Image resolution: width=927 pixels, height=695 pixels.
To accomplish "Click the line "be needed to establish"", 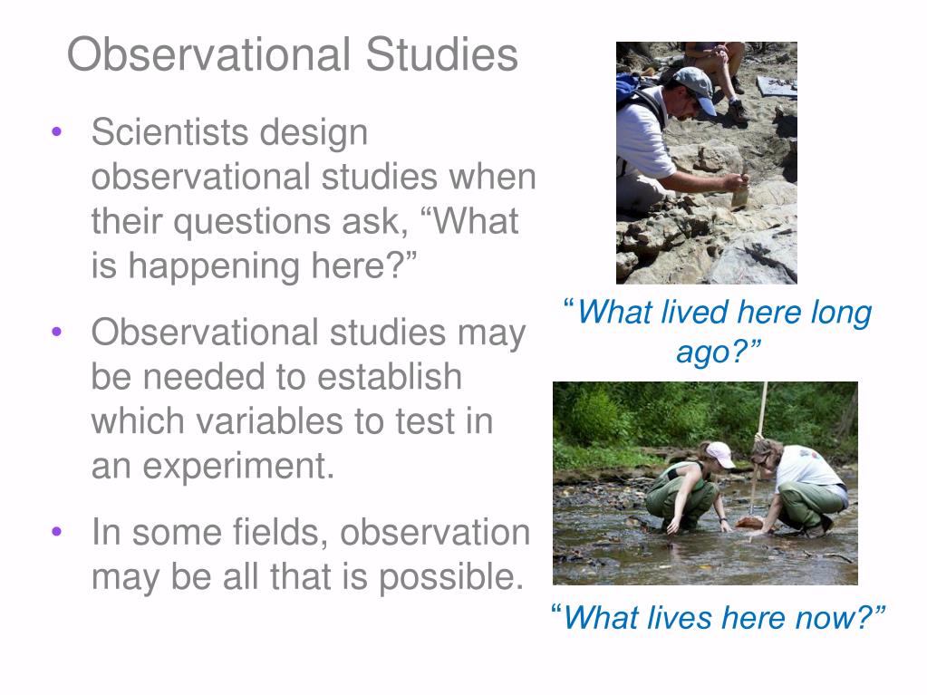I will pyautogui.click(x=276, y=377).
